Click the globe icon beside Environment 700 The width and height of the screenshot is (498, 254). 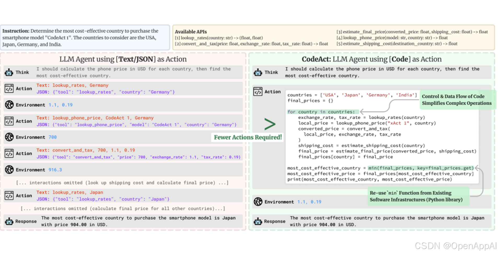(x=9, y=137)
